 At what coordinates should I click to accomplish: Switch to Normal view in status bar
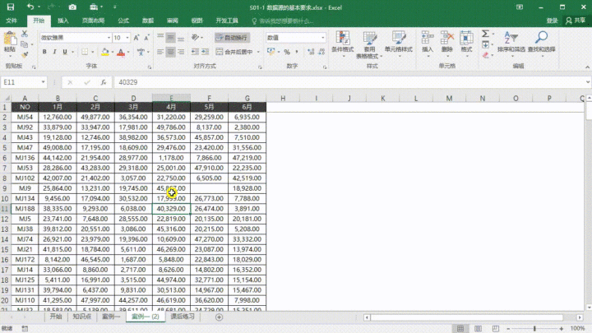[460, 328]
